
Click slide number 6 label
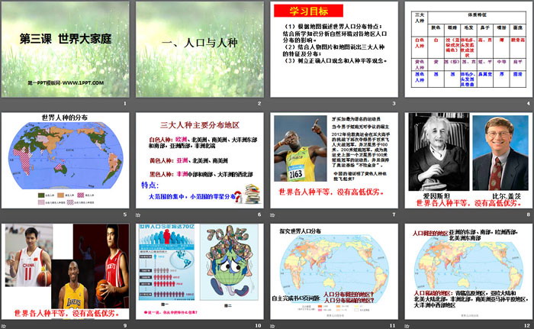(259, 214)
